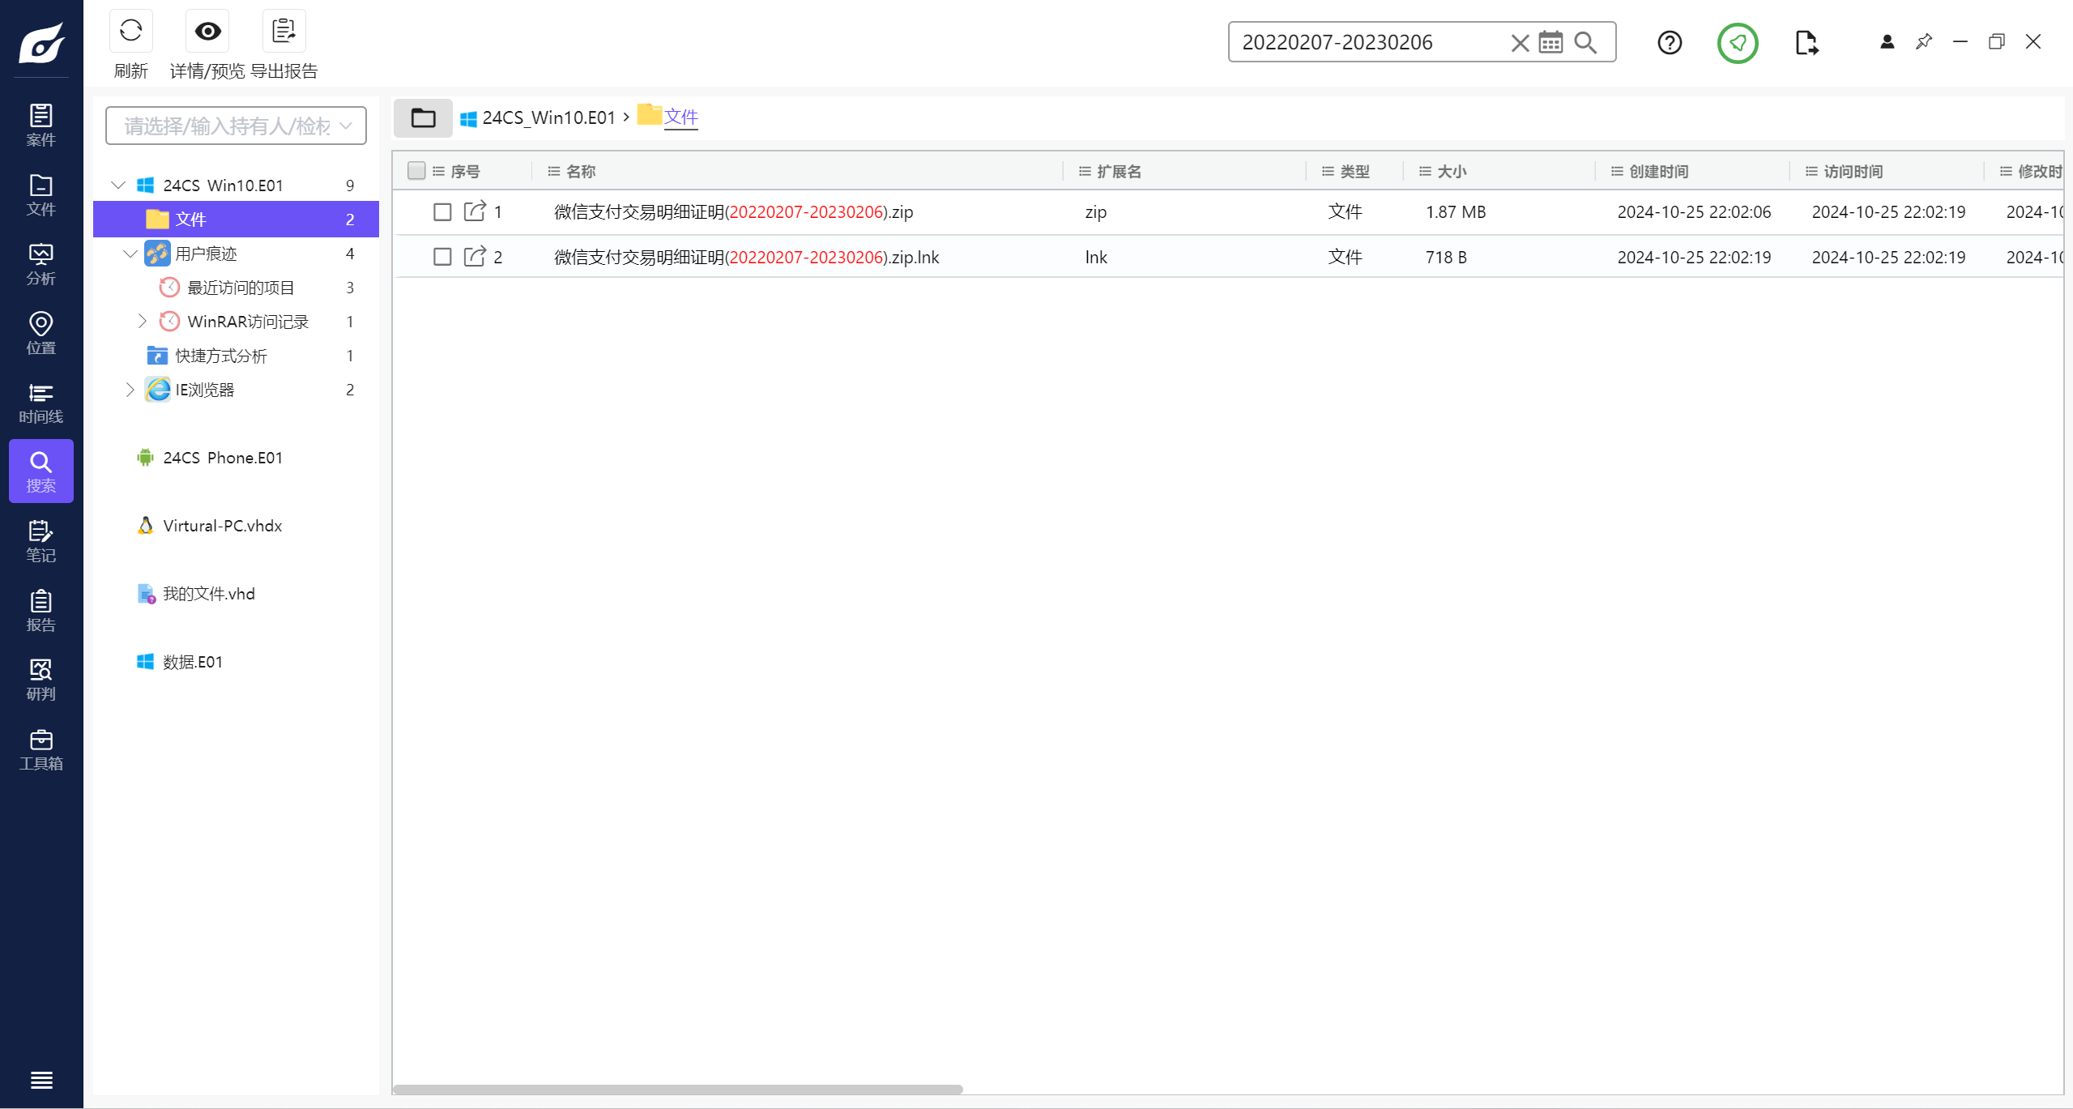
Task: Switch to the Notes (笔记) sidebar tab
Action: tap(41, 542)
